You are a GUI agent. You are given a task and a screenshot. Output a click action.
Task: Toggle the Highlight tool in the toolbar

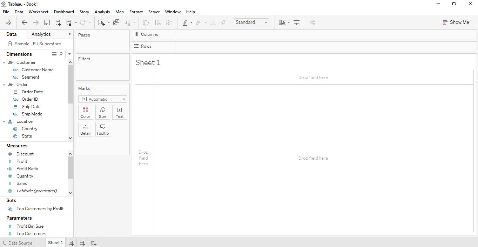[186, 22]
